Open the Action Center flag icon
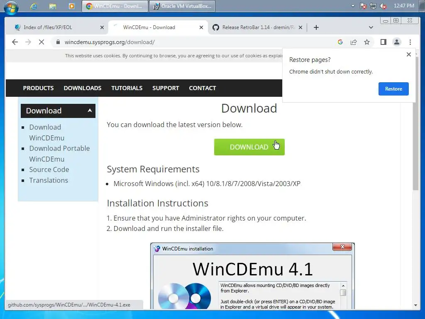 tap(363, 6)
